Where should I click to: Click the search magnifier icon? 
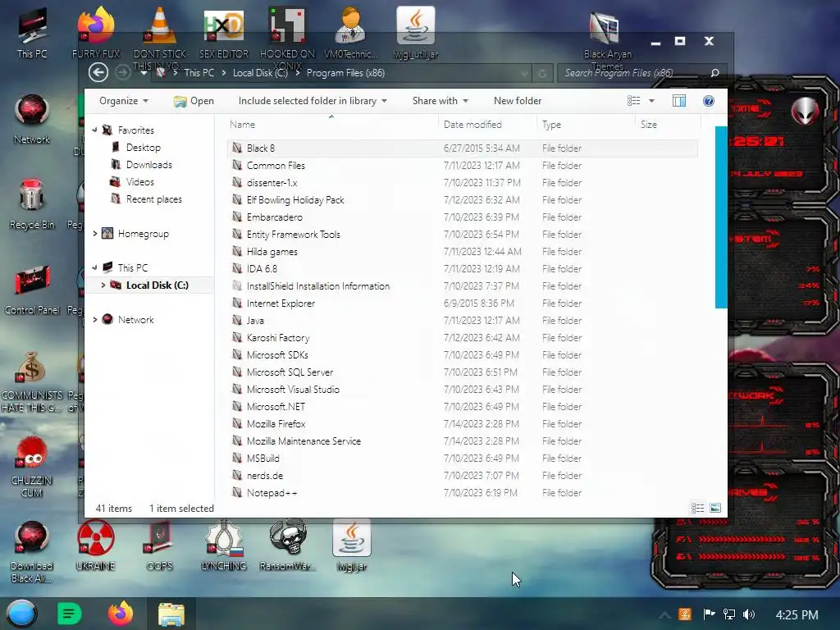(714, 73)
